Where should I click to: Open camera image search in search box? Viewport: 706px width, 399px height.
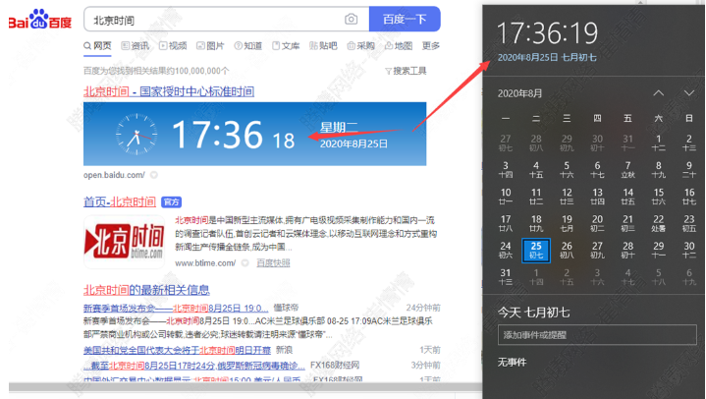(x=352, y=19)
